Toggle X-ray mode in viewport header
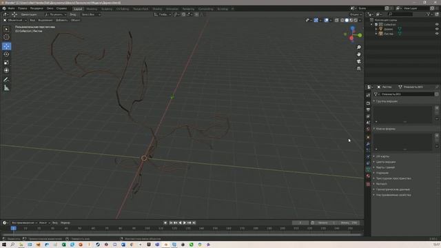The height and width of the screenshot is (248, 441). tap(337, 20)
